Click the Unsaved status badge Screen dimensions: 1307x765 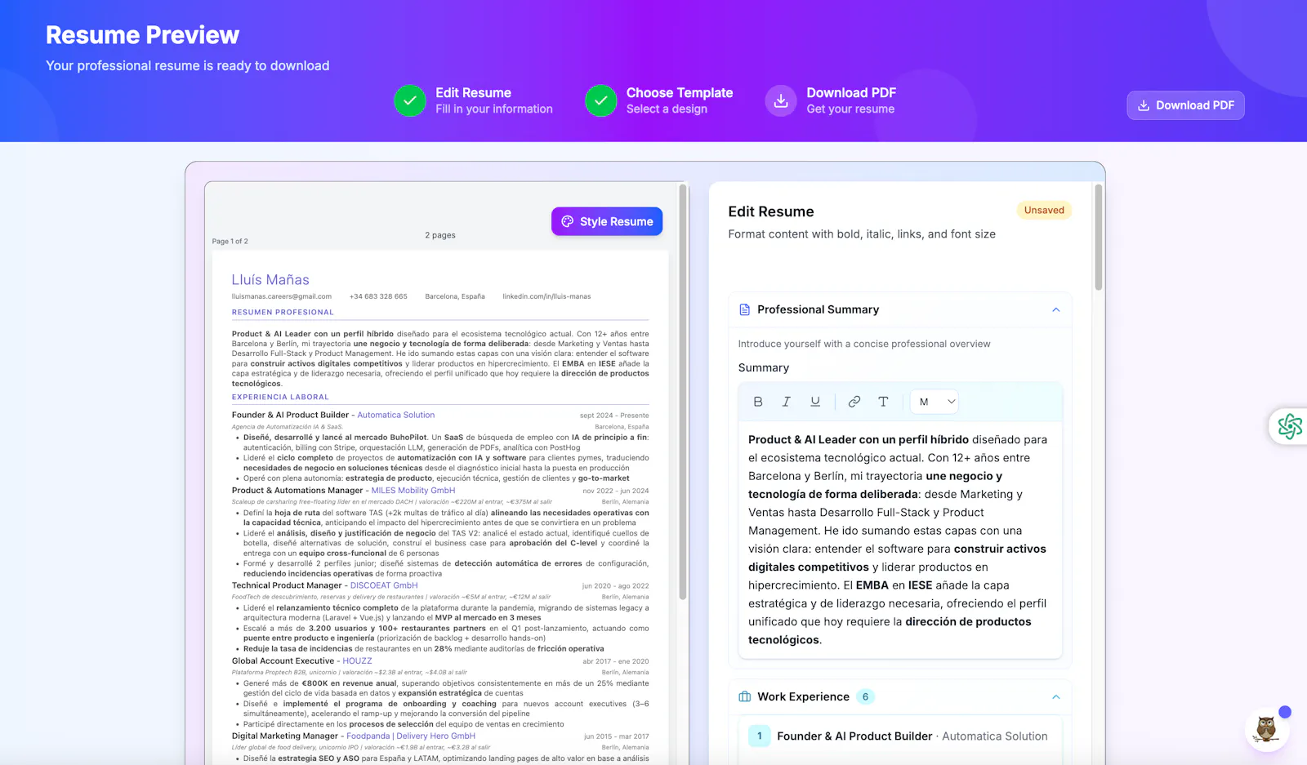tap(1044, 211)
